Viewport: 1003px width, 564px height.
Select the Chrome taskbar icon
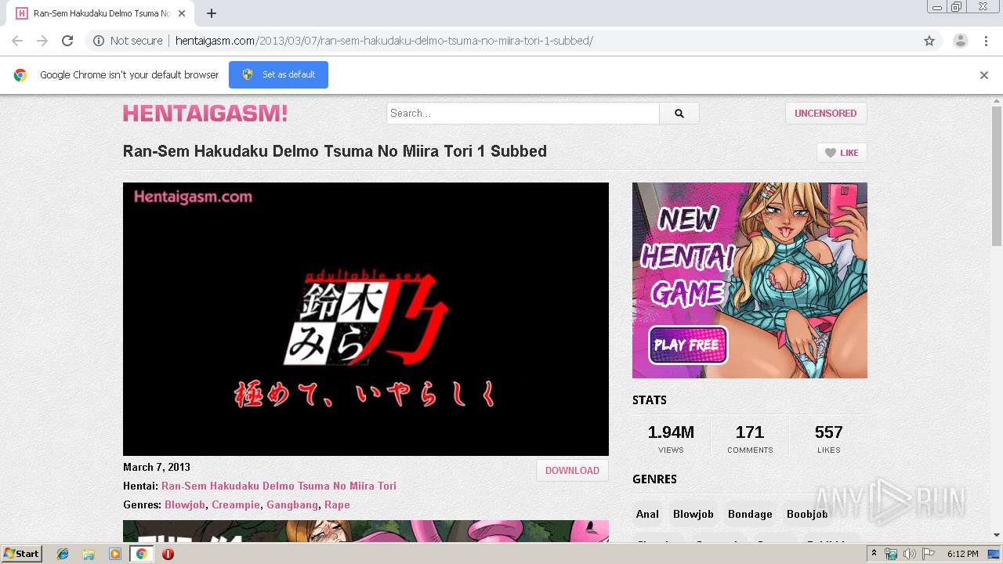pos(141,554)
